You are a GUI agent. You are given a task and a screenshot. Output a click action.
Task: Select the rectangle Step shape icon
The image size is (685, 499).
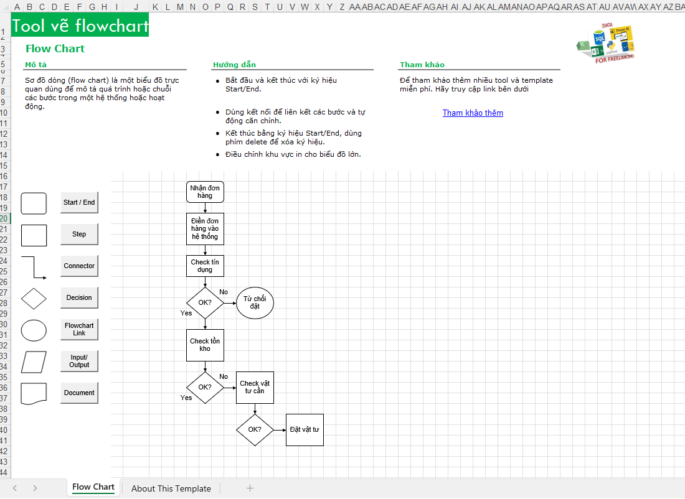pos(34,235)
